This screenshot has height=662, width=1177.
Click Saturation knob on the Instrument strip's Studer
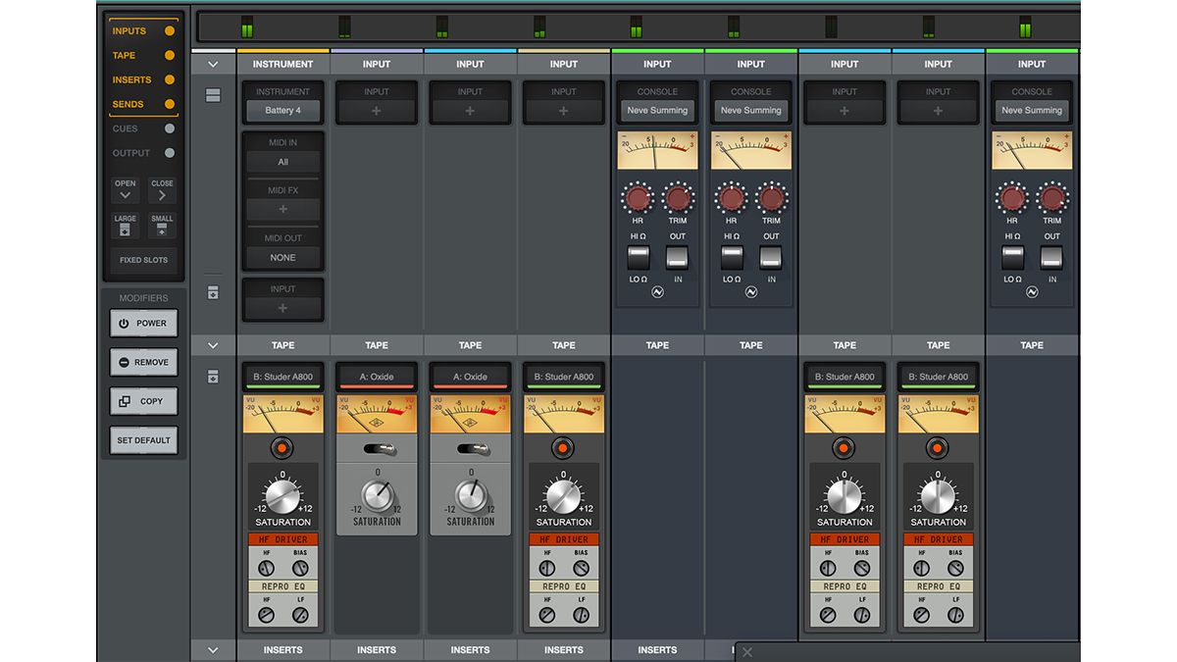tap(282, 496)
